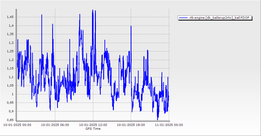
Task: Click the '10-01-2025 18:00' x-axis label
Action: pyautogui.click(x=131, y=125)
